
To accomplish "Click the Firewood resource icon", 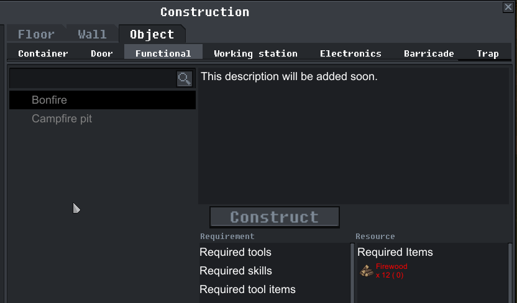I will pos(367,271).
